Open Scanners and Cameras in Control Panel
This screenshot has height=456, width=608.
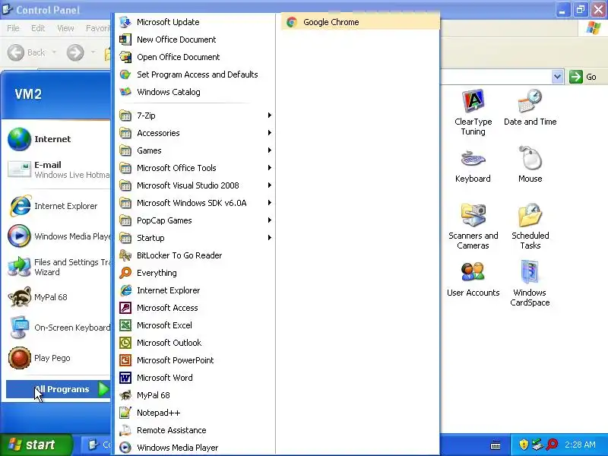click(473, 226)
